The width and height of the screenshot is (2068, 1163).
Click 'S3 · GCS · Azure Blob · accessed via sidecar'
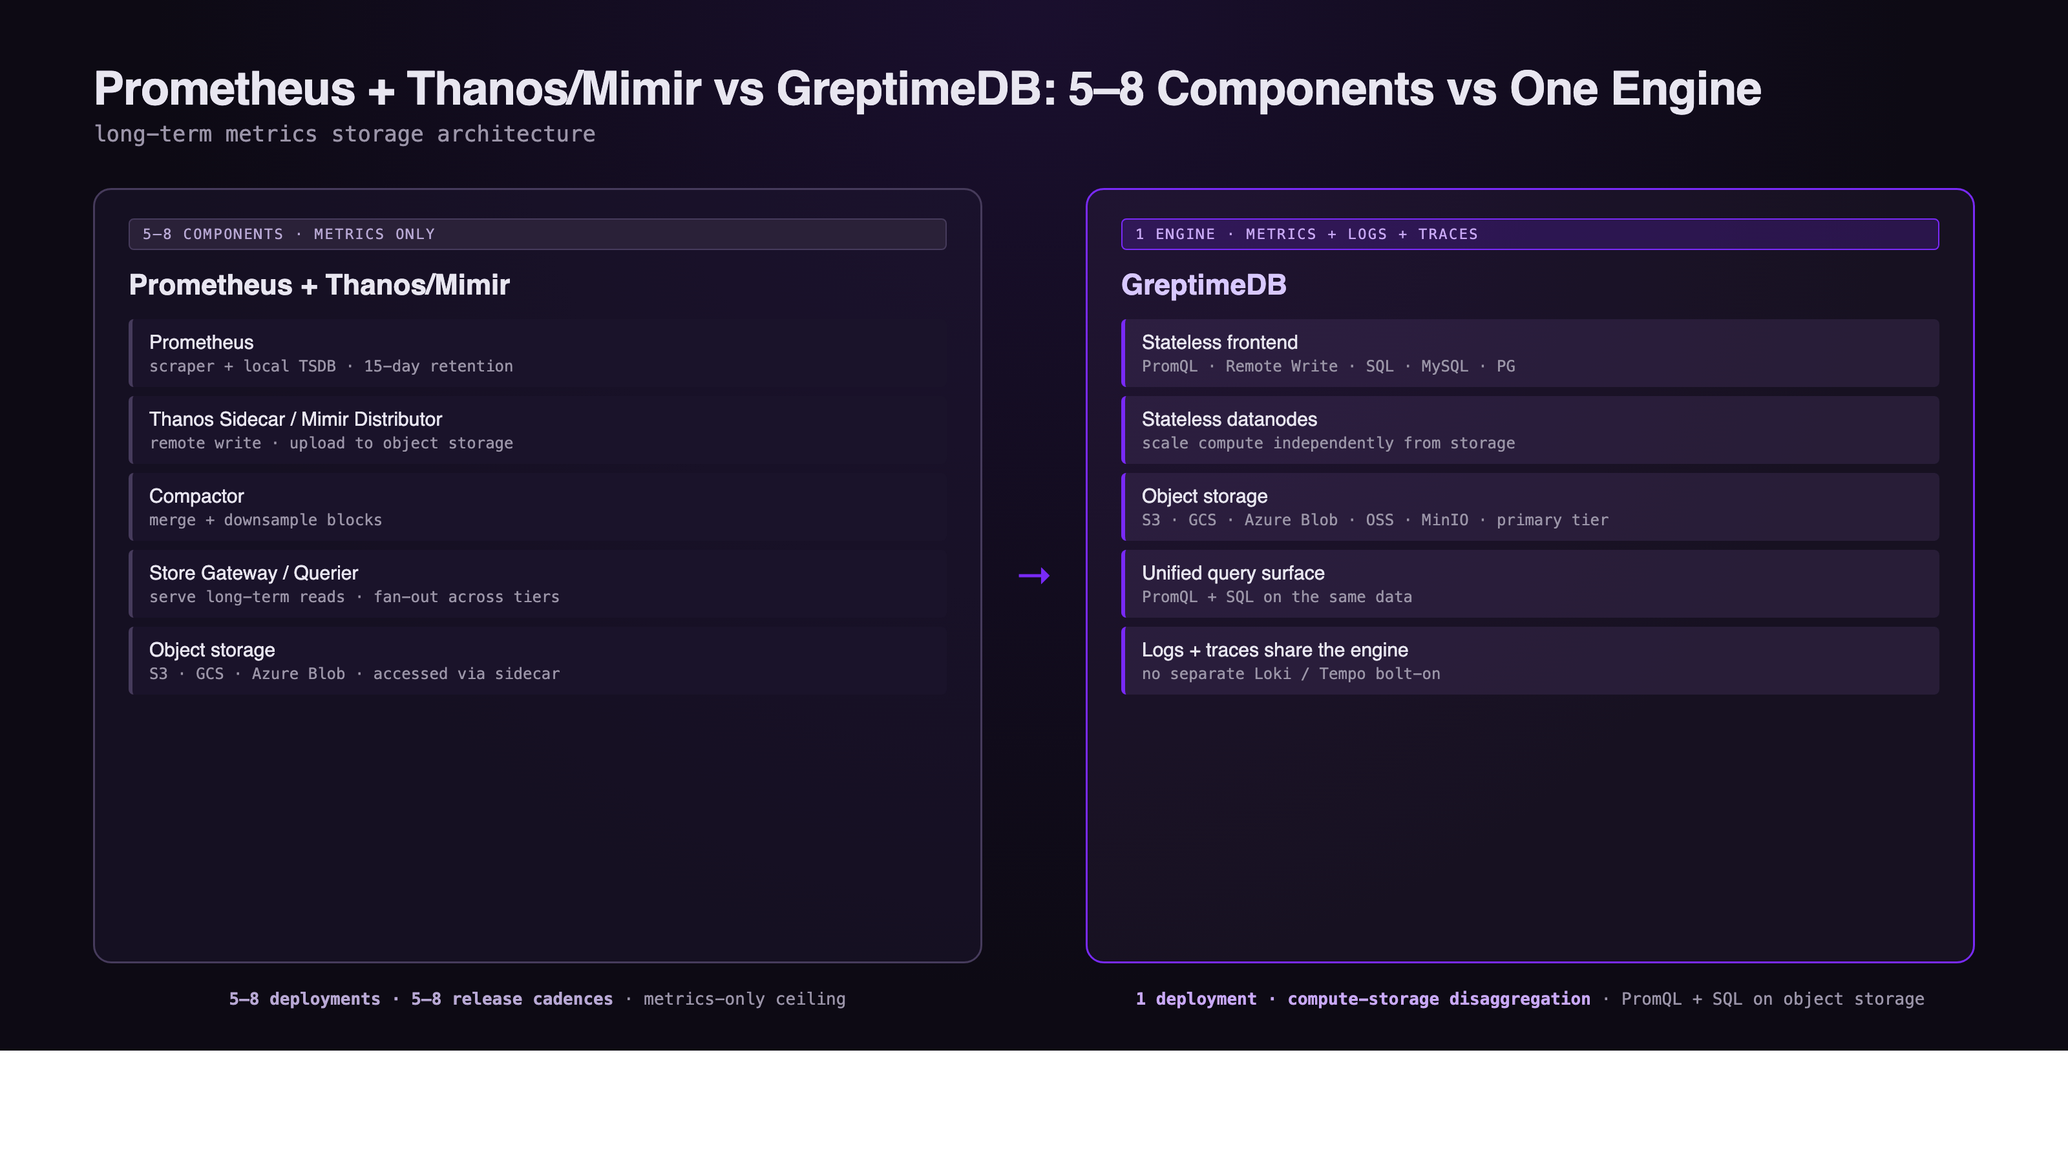coord(354,674)
